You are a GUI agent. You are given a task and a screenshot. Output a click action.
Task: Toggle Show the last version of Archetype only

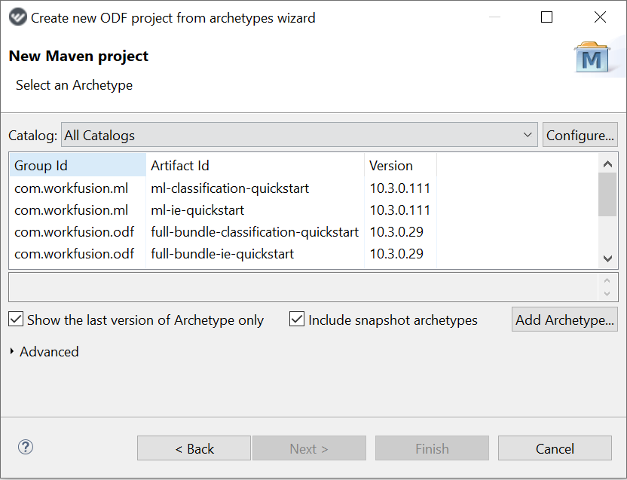coord(16,319)
